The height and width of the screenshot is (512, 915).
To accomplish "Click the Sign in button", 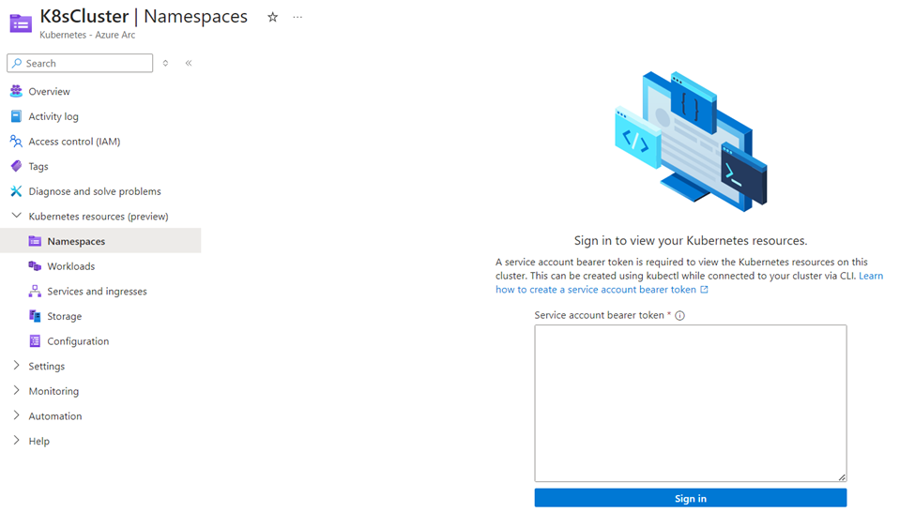I will point(691,498).
